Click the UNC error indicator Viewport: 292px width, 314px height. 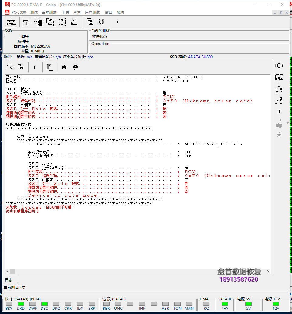point(118,304)
